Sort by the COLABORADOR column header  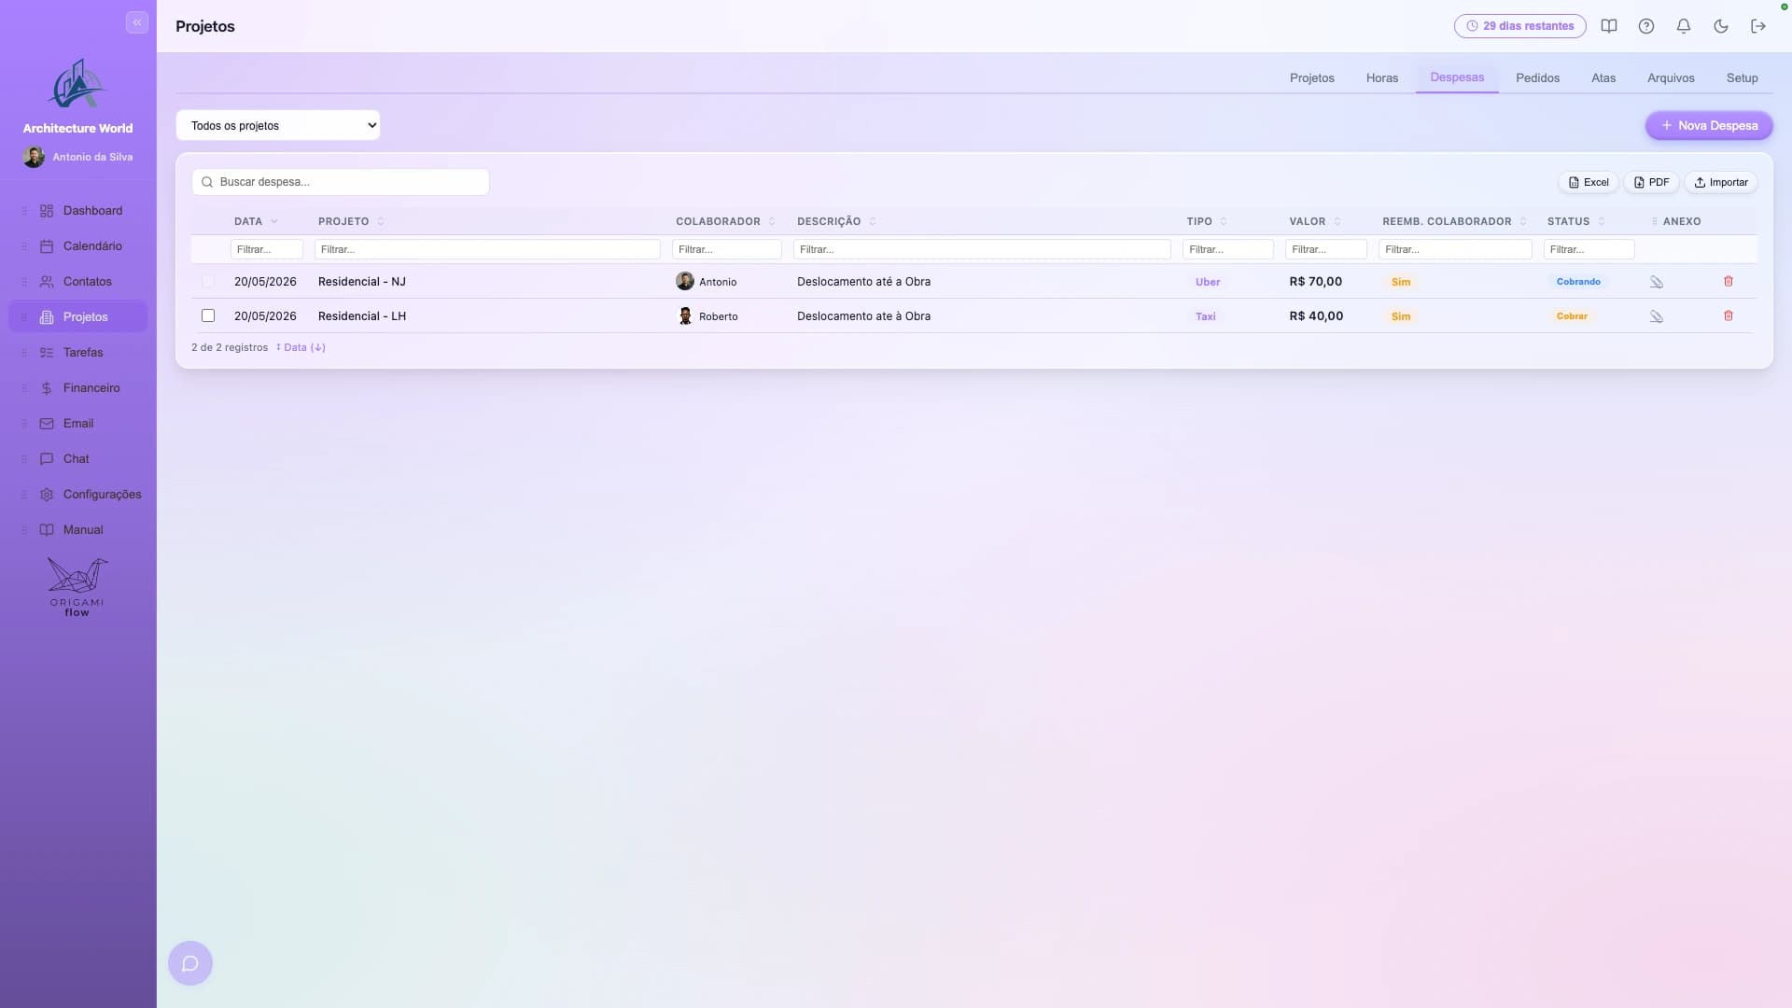tap(725, 221)
